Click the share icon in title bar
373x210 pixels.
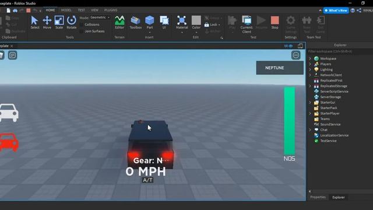pyautogui.click(x=359, y=10)
